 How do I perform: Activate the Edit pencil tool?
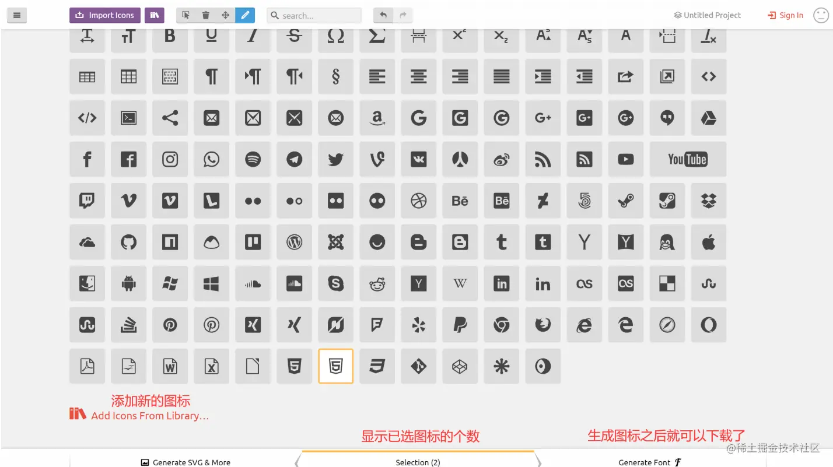click(245, 16)
